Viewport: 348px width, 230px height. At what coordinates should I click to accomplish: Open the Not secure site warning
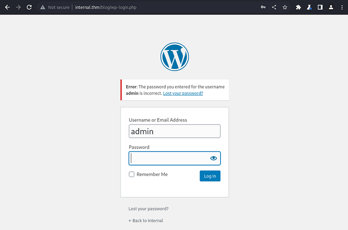pos(55,7)
